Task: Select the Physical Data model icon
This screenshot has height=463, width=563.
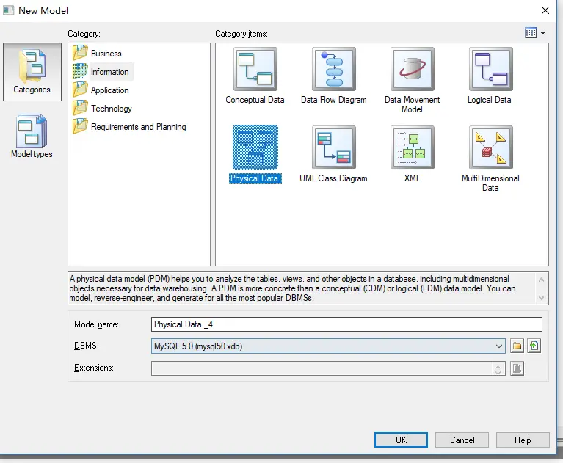Action: coord(255,147)
